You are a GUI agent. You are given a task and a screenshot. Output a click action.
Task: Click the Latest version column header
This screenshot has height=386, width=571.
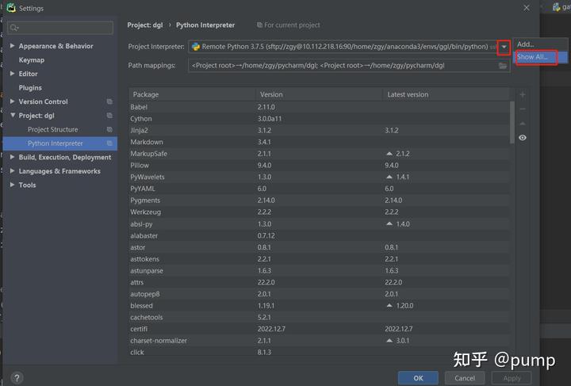pos(446,94)
